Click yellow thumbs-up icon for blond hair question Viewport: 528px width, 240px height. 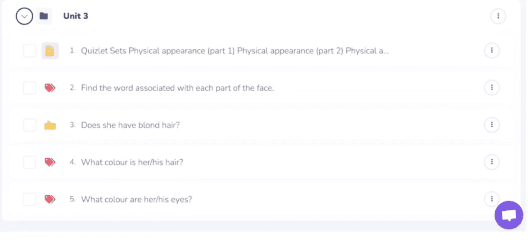click(50, 125)
